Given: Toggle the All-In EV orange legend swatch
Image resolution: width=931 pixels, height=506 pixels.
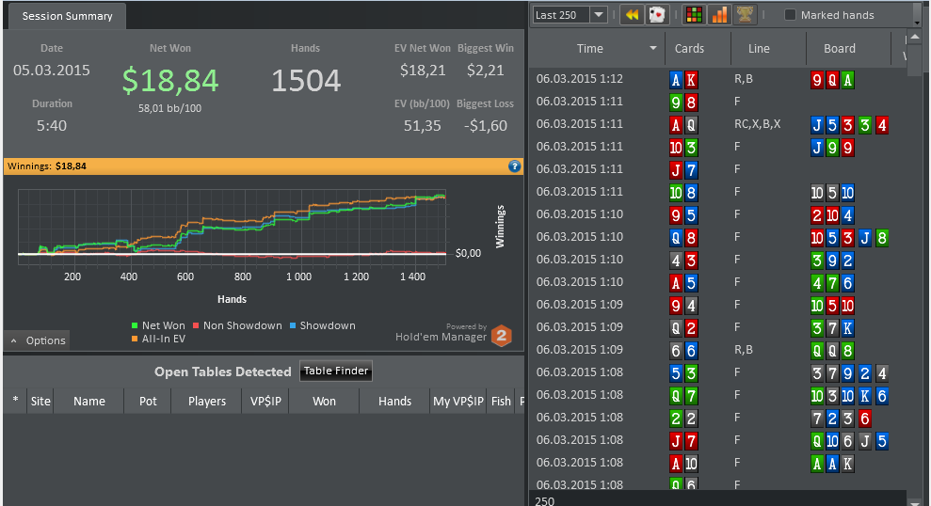Looking at the screenshot, I should coord(135,339).
